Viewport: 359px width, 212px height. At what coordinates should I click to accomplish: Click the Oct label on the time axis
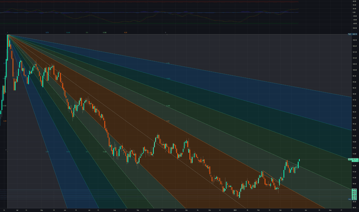point(162,210)
